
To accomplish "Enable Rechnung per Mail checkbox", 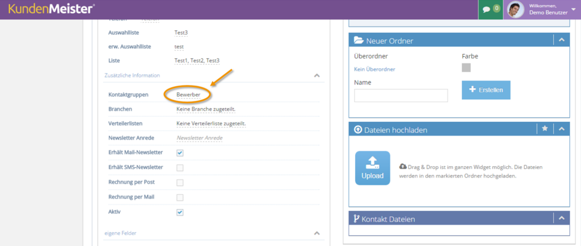I will [x=180, y=198].
